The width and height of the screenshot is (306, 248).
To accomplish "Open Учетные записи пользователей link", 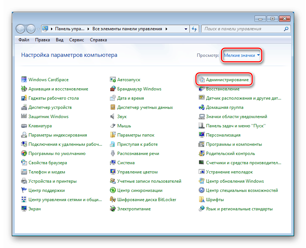I will tap(149, 181).
